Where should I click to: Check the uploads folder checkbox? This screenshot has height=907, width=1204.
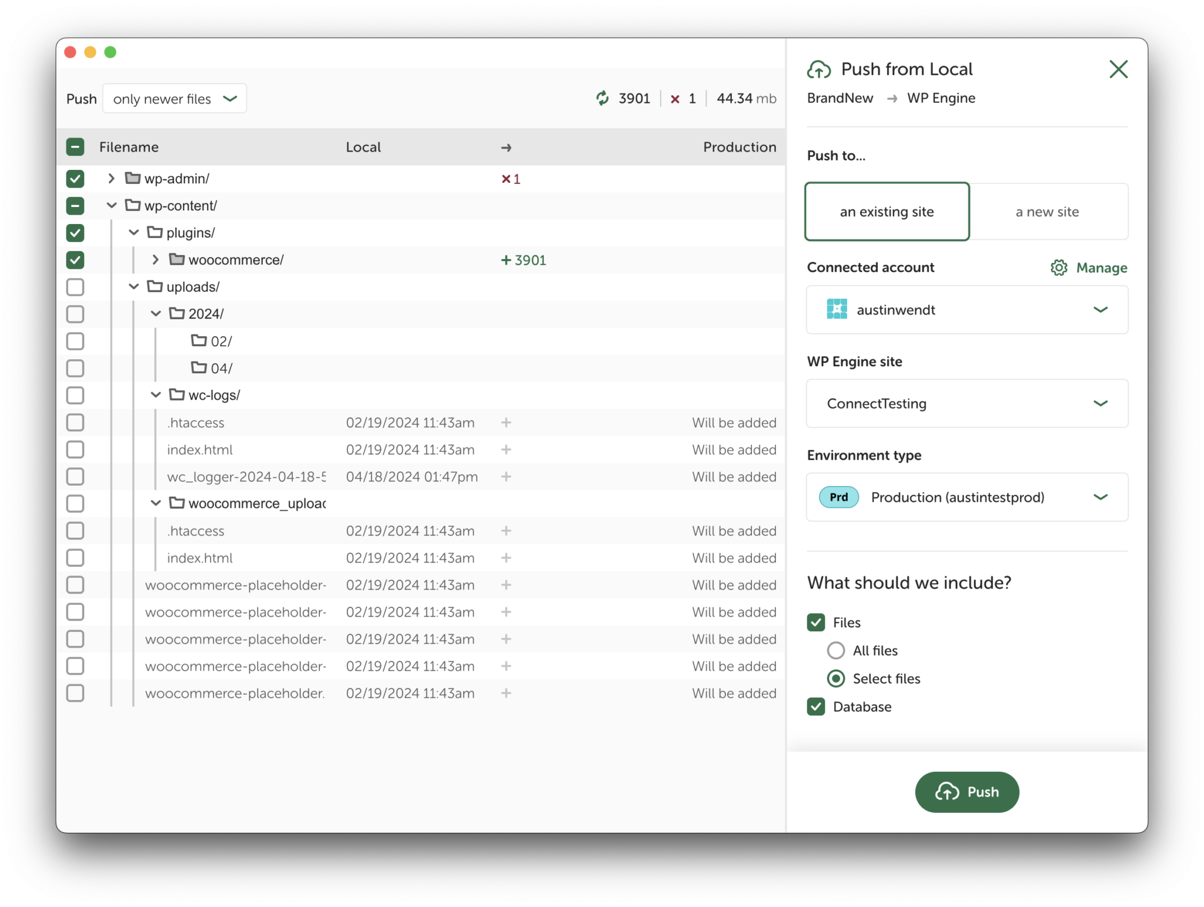point(75,287)
